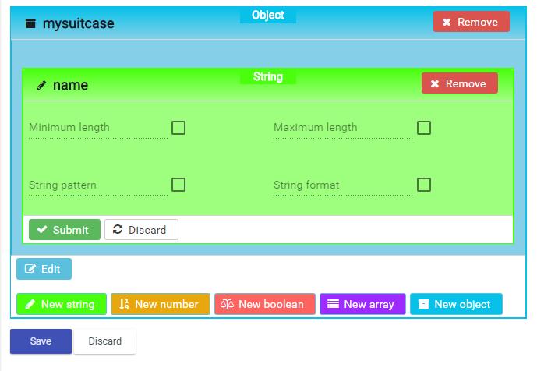Click the sort-numeric icon on New number
The width and height of the screenshot is (537, 371).
coord(124,304)
